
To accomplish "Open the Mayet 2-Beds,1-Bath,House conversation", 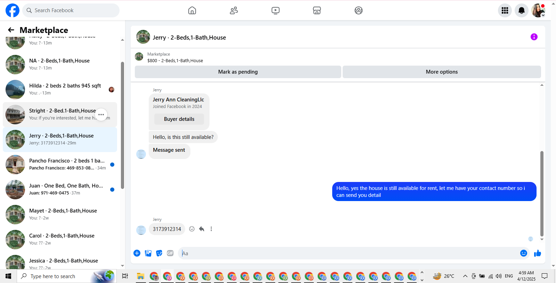I will 60,214.
